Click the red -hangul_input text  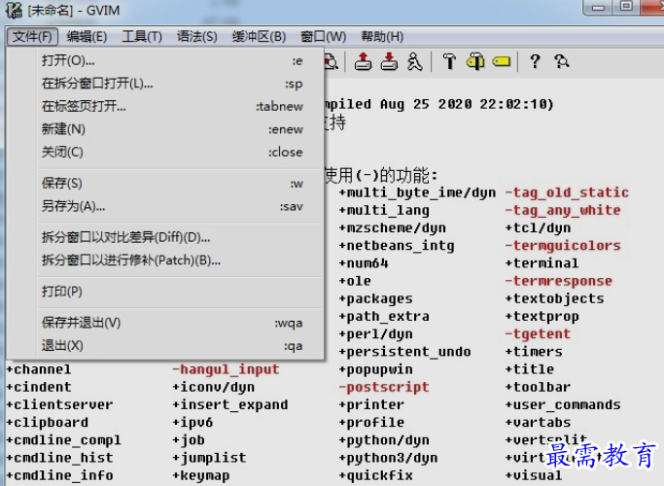[x=226, y=369]
